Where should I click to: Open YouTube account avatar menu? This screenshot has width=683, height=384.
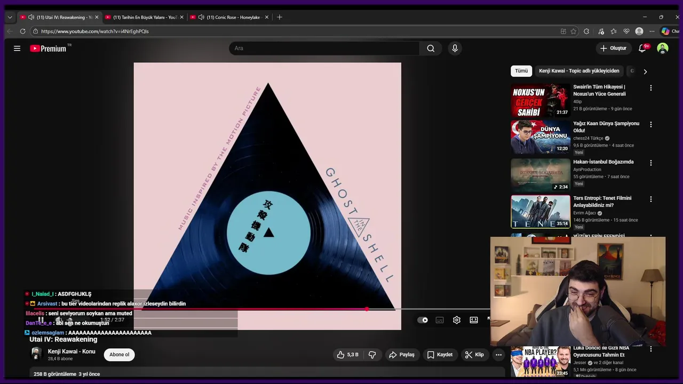point(663,49)
